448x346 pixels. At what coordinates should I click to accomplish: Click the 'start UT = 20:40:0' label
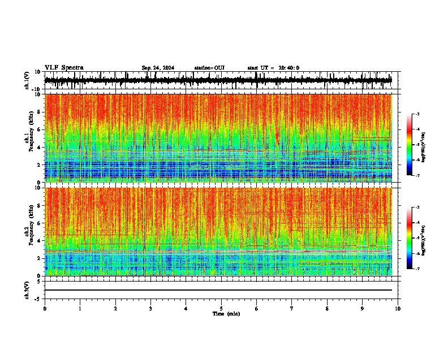coord(273,68)
